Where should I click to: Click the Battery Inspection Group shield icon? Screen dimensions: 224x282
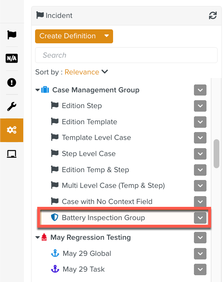54,218
